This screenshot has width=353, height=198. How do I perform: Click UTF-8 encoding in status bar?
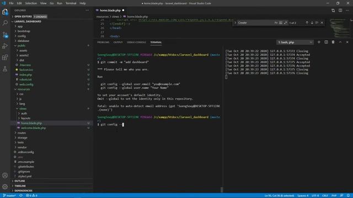coord(315,196)
